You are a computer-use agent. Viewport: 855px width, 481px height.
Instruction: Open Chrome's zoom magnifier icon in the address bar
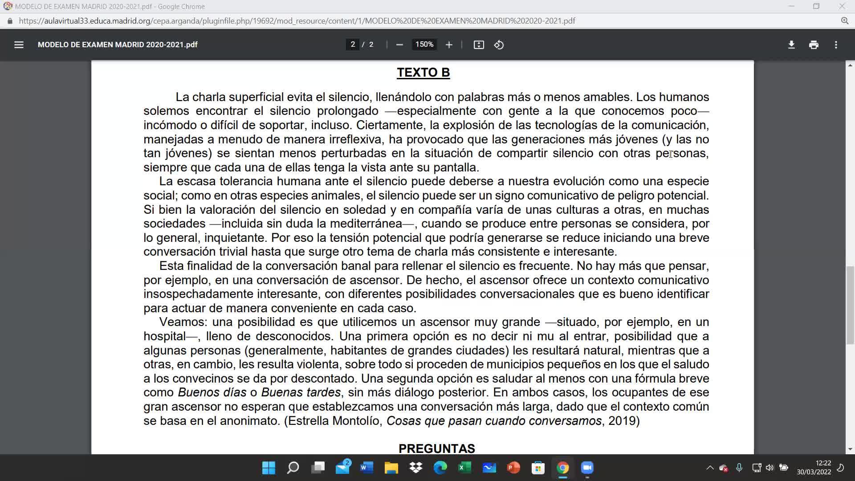coord(845,21)
